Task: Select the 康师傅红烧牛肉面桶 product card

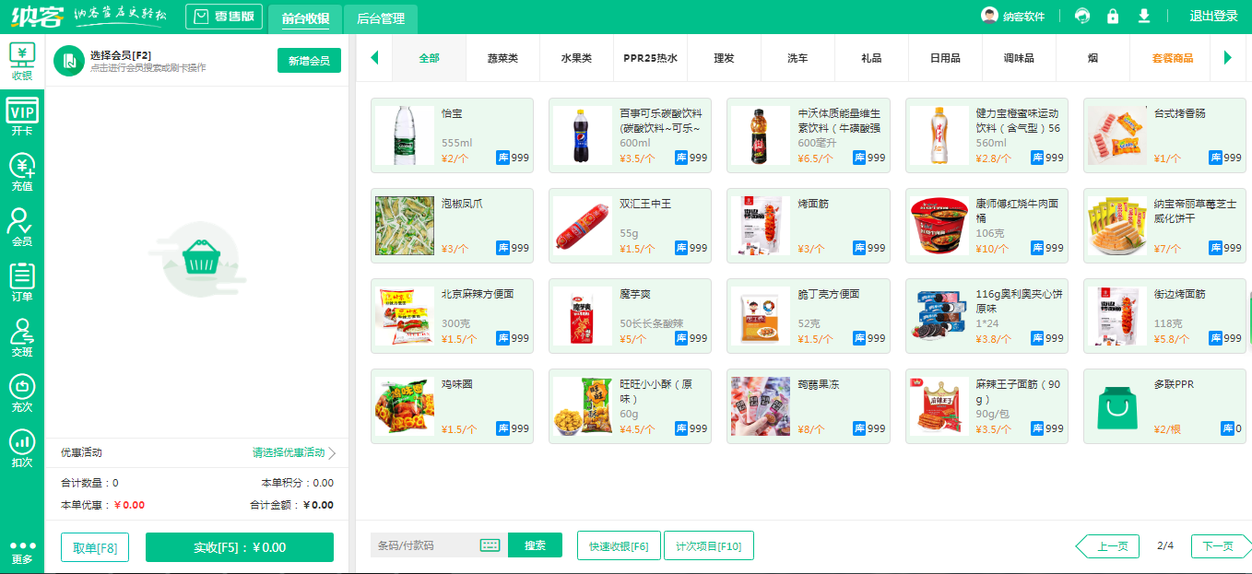Action: tap(986, 226)
